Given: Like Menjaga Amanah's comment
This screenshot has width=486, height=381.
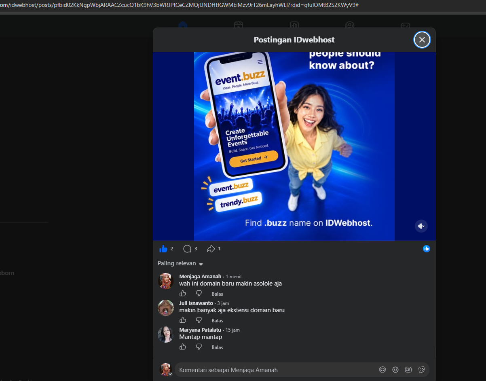Looking at the screenshot, I should pyautogui.click(x=183, y=293).
